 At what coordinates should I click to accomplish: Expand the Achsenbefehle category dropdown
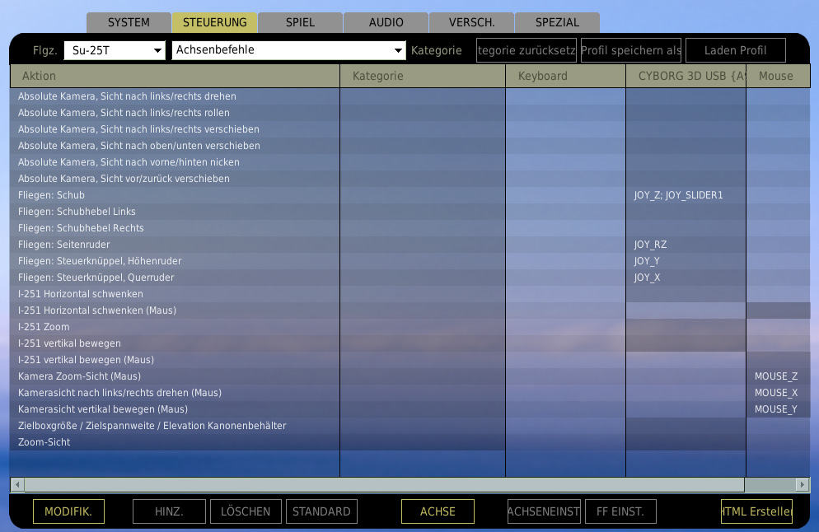click(289, 50)
